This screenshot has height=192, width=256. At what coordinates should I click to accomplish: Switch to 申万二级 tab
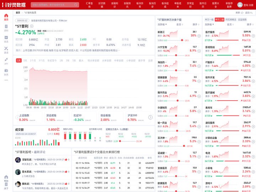pos(219,20)
